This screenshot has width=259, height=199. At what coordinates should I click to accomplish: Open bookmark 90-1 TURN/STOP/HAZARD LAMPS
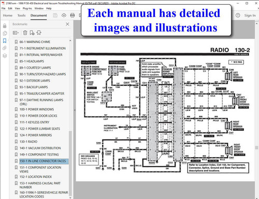point(42,74)
